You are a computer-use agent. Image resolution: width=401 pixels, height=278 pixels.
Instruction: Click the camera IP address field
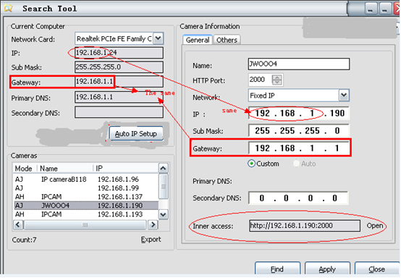(x=299, y=113)
